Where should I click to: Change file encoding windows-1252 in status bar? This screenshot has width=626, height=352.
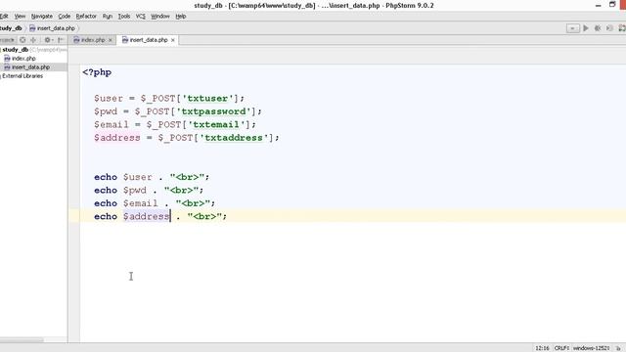pyautogui.click(x=591, y=348)
